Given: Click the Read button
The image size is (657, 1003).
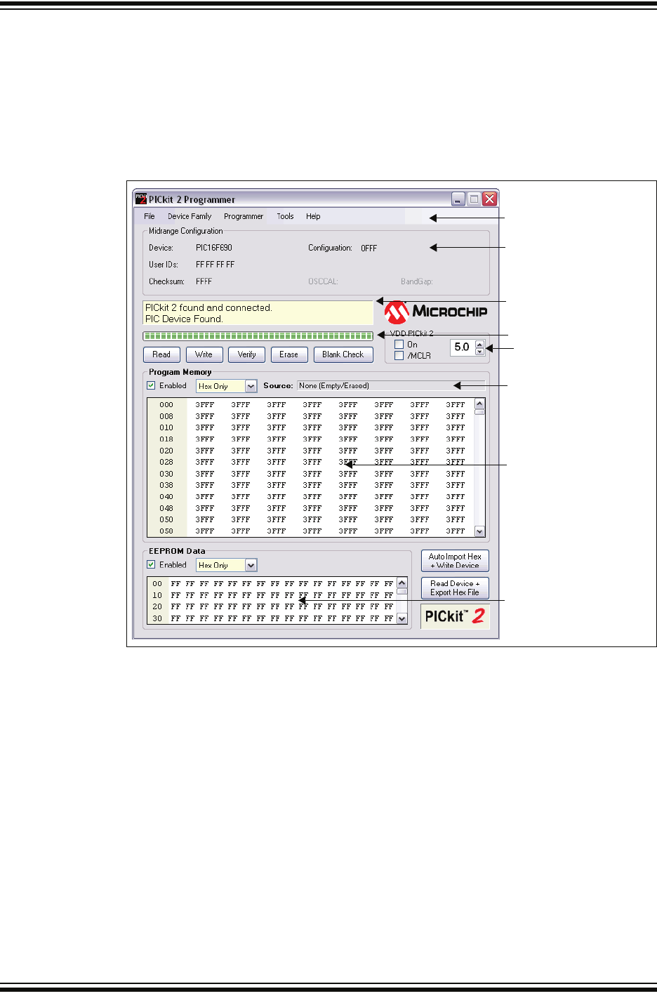Looking at the screenshot, I should [x=161, y=354].
